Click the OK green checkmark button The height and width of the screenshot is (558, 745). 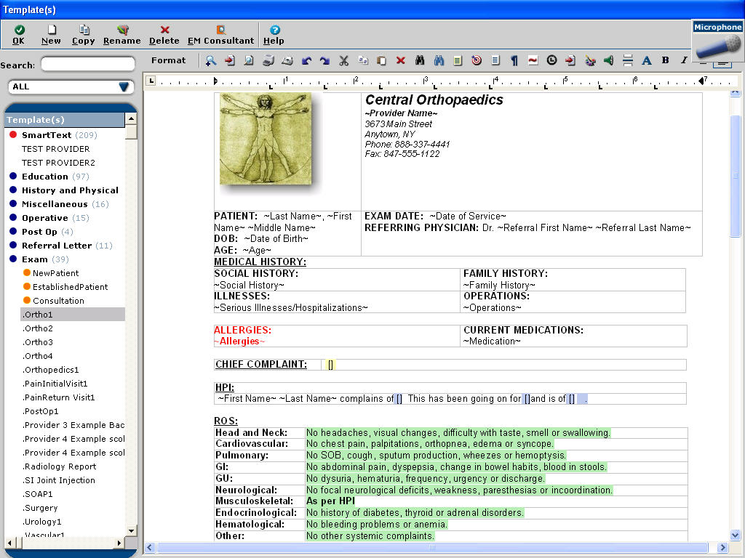click(19, 34)
